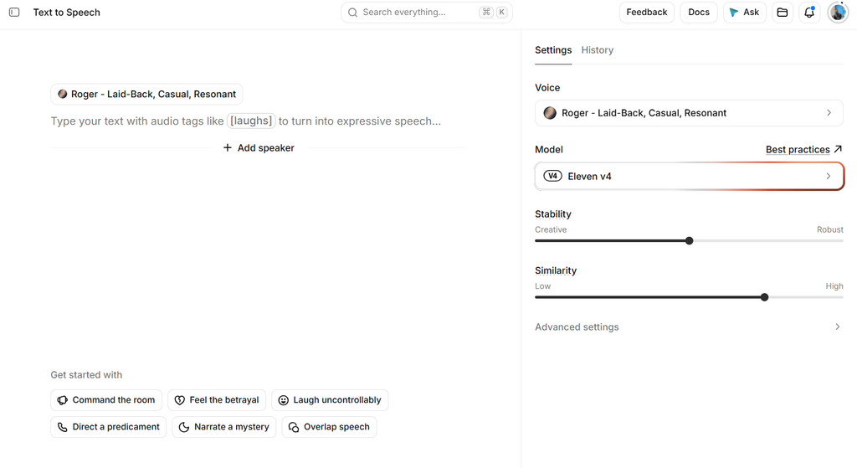The image size is (857, 468).
Task: Click the Feedback button
Action: tap(647, 12)
